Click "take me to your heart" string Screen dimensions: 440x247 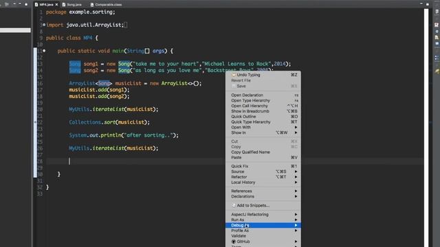(x=166, y=64)
